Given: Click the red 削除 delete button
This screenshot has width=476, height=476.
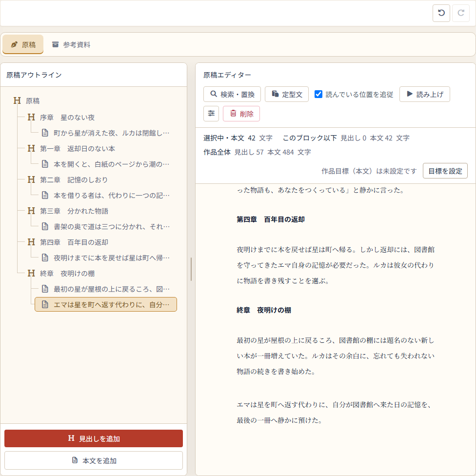Looking at the screenshot, I should 241,114.
